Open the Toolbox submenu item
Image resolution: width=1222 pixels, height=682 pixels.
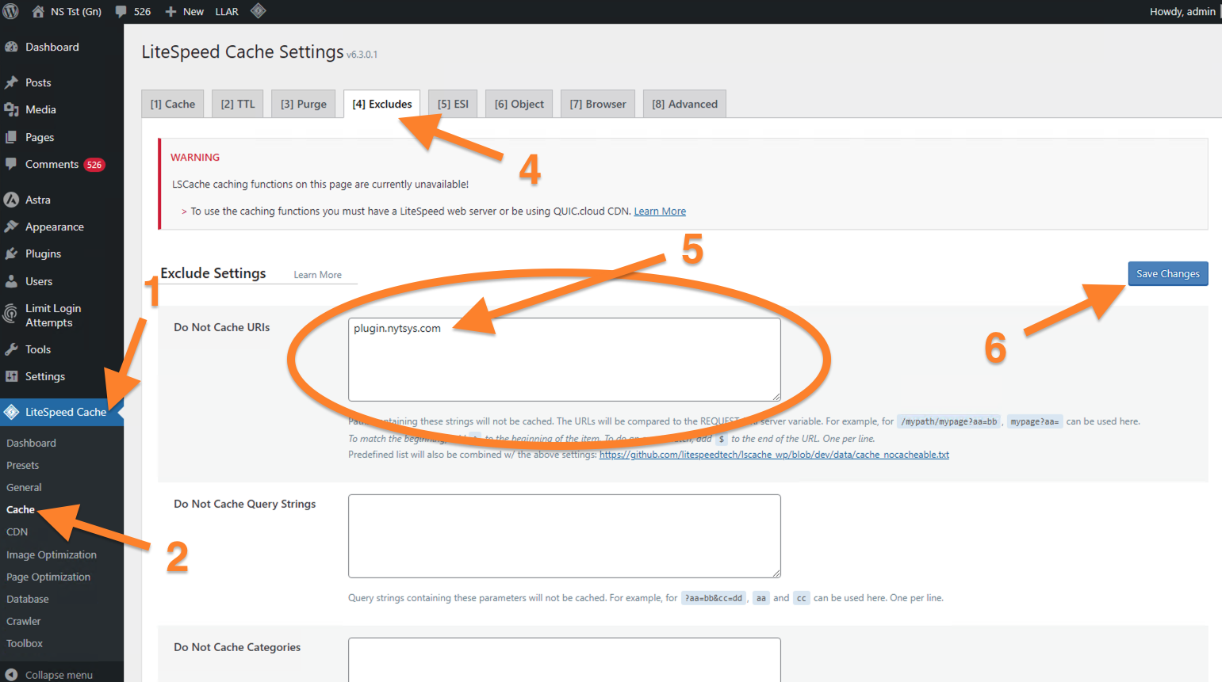pos(25,643)
